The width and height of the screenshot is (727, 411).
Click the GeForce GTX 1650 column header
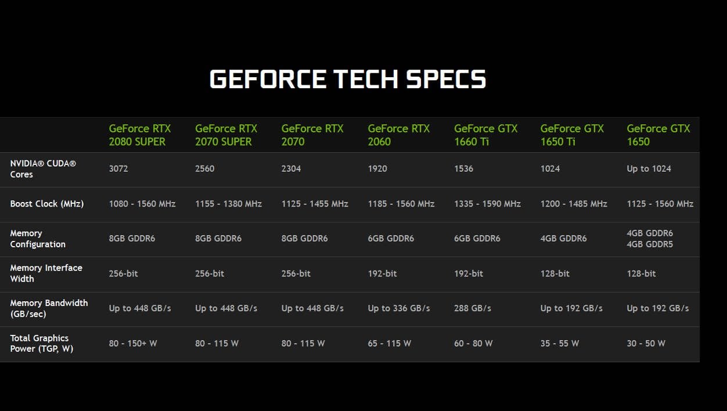[x=658, y=135]
